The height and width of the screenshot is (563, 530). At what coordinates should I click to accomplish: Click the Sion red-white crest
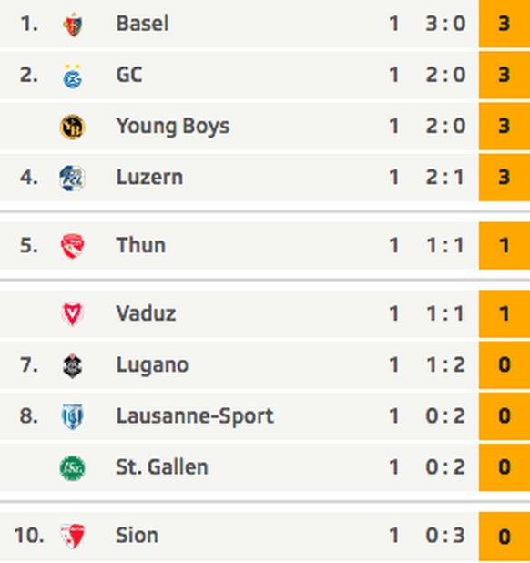pyautogui.click(x=72, y=536)
